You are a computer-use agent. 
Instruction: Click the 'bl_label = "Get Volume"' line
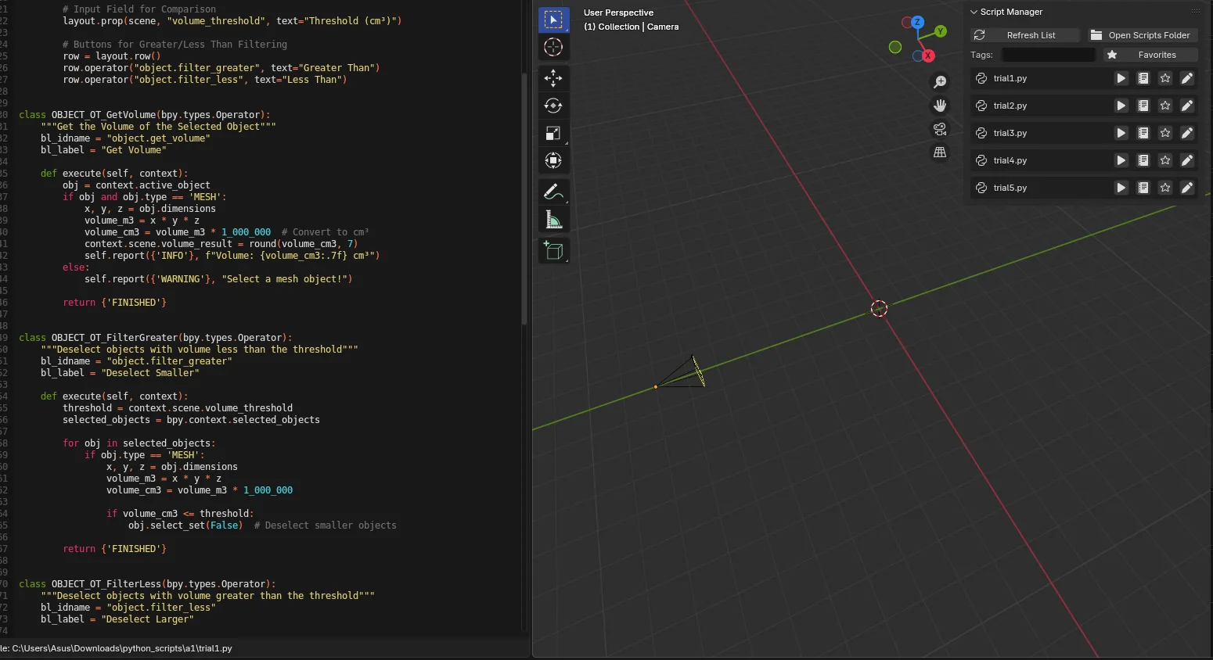click(x=103, y=150)
